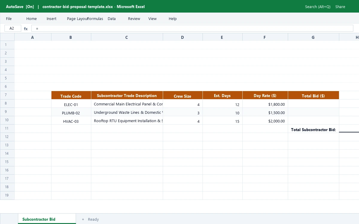Select the $1,500.00 day rate cell
The height and width of the screenshot is (224, 359).
click(265, 112)
